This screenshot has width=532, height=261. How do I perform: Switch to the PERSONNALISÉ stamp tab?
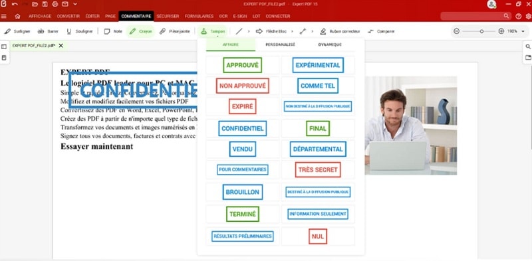280,44
